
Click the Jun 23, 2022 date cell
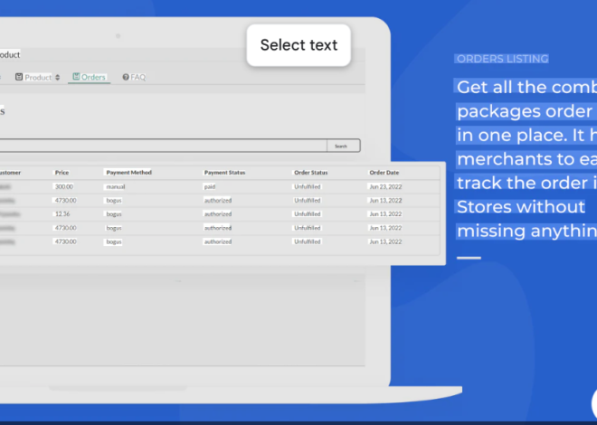point(385,186)
